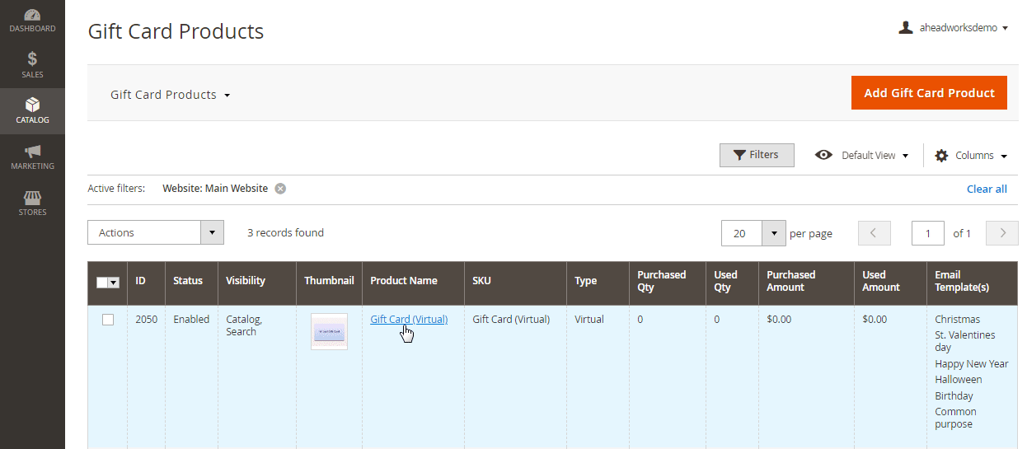Screen dimensions: 1027x449
Task: Go to next page arrow
Action: [x=1002, y=233]
